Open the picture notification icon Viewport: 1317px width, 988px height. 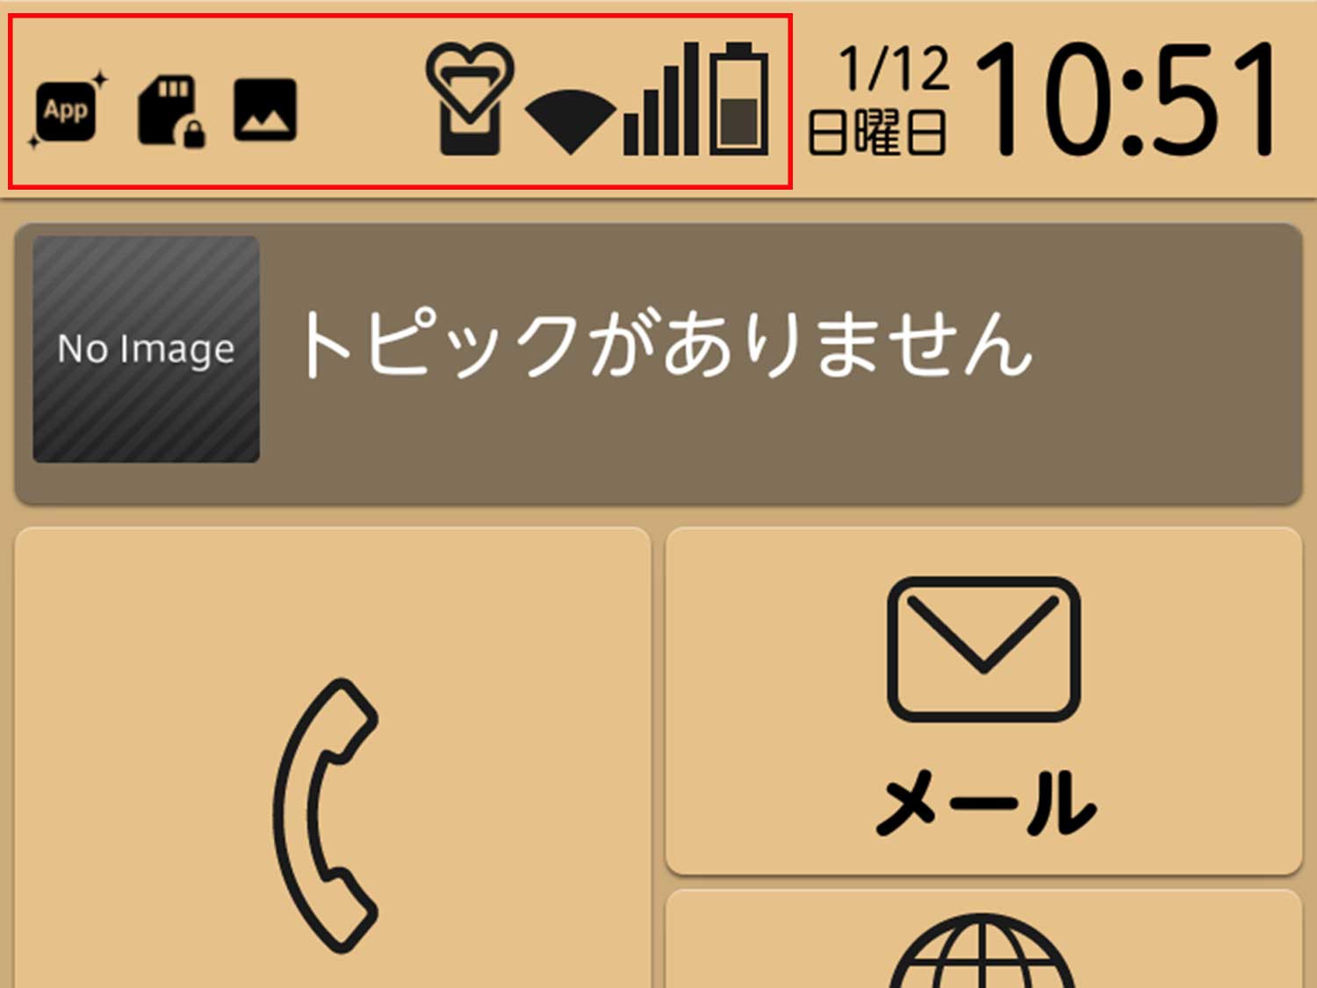[265, 111]
